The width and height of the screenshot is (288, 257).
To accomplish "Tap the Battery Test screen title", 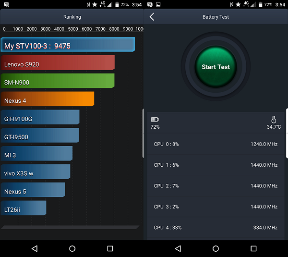I will click(216, 17).
